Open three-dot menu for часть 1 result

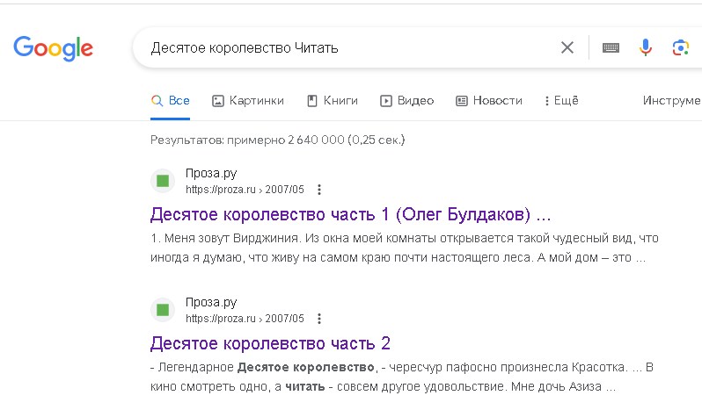pyautogui.click(x=319, y=190)
